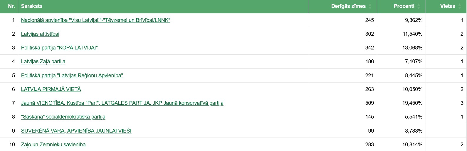Image resolution: width=467 pixels, height=151 pixels.
Task: Open the Jaunā VIENOTĪBA coalition list link
Action: pyautogui.click(x=122, y=103)
